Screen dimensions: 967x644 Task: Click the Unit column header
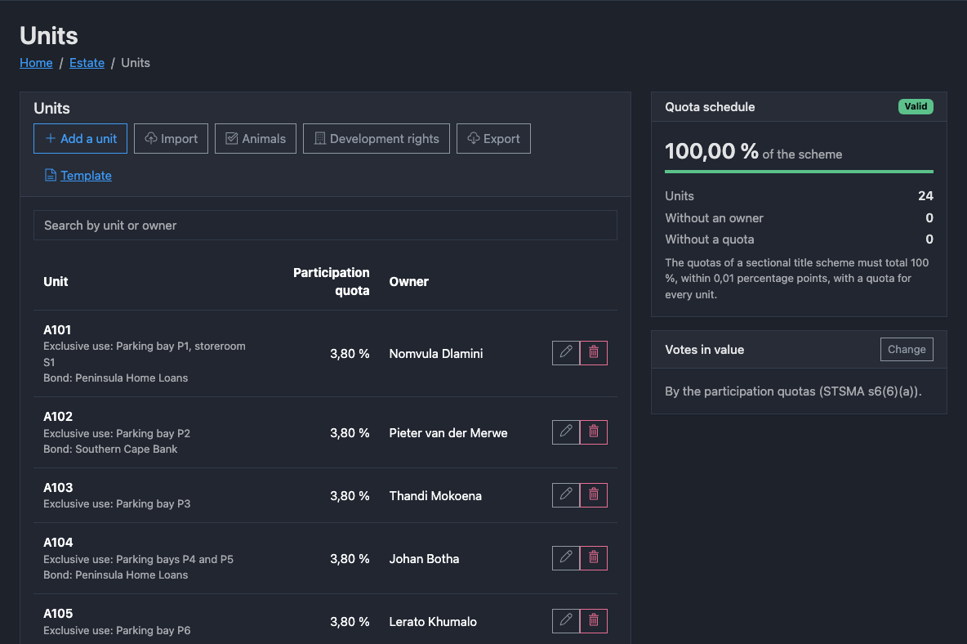[x=56, y=282]
